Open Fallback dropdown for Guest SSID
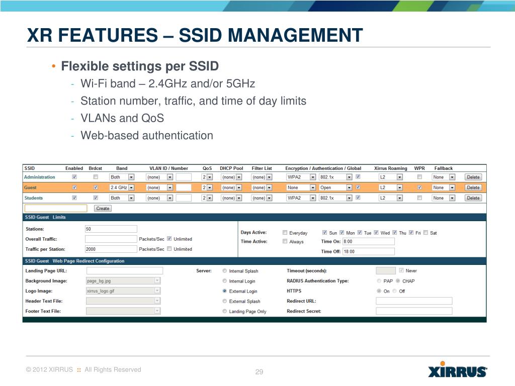 click(444, 187)
